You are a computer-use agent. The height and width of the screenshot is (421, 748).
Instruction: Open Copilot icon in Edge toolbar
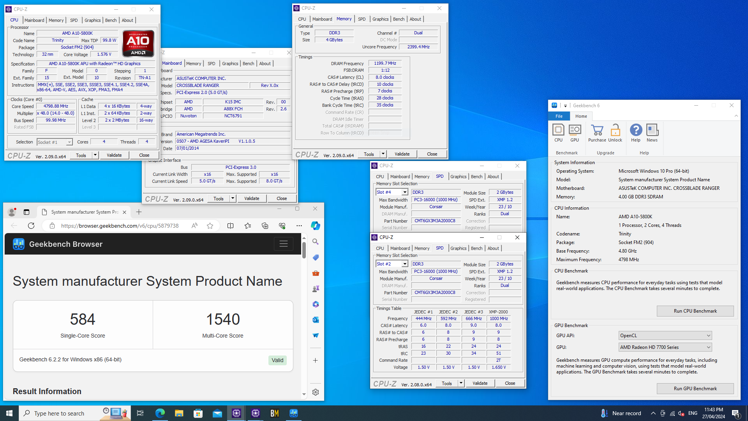(x=316, y=226)
